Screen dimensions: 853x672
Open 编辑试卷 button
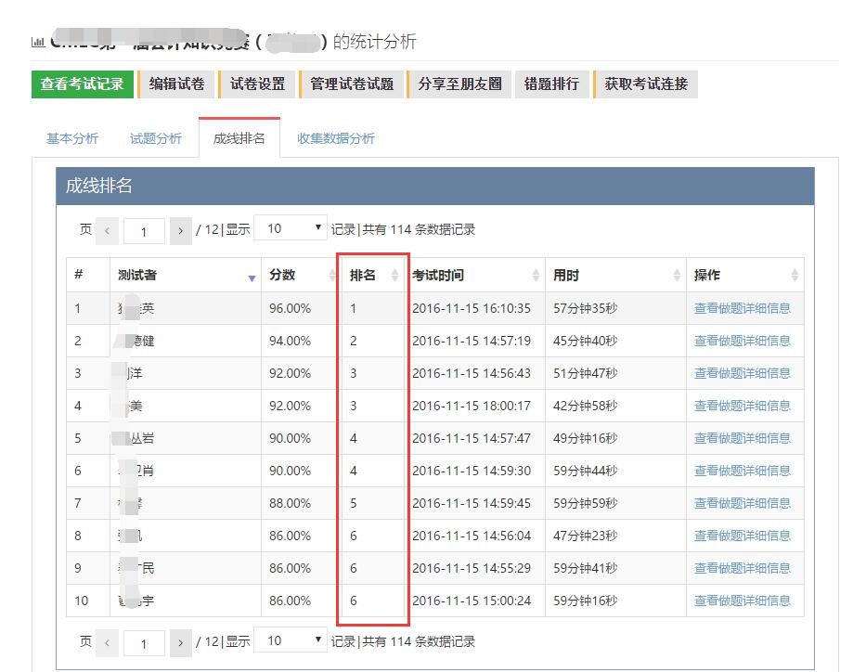click(176, 84)
